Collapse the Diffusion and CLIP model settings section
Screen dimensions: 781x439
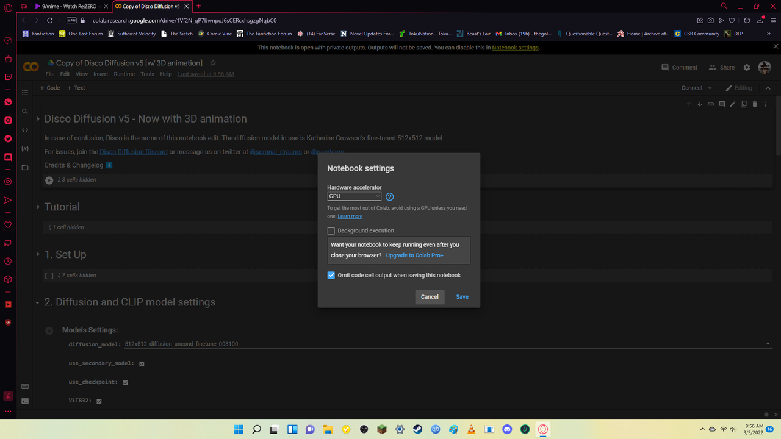tap(38, 302)
